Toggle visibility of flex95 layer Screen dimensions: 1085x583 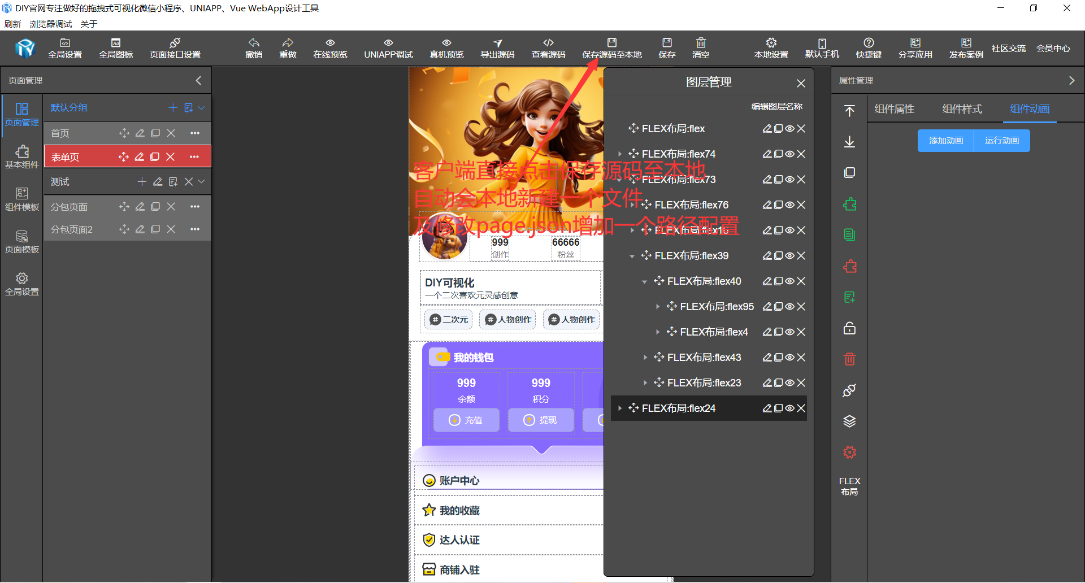tap(789, 306)
